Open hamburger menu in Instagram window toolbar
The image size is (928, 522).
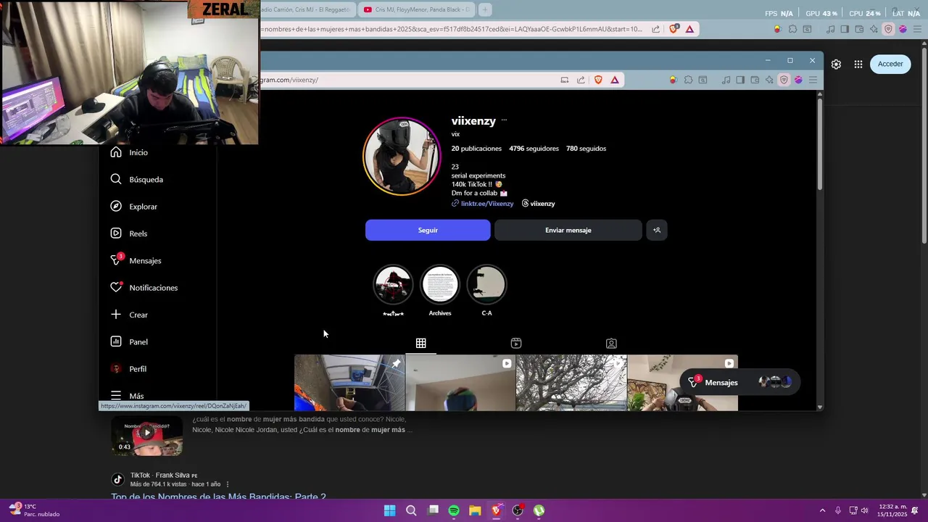coord(813,80)
